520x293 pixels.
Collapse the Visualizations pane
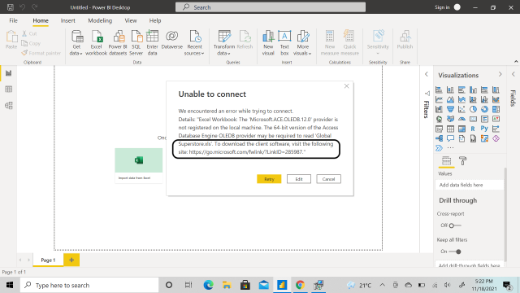click(x=500, y=74)
